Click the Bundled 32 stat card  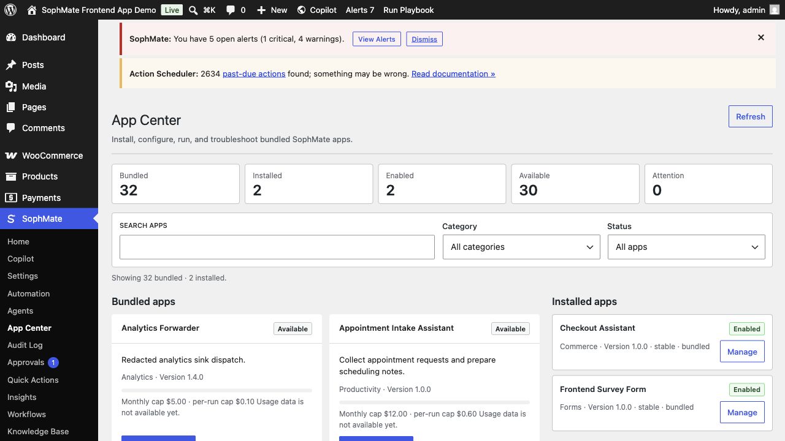pyautogui.click(x=175, y=184)
